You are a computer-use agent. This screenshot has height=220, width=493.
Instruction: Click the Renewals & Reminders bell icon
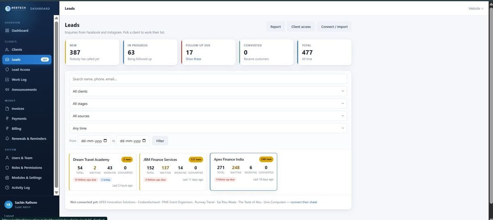7,139
